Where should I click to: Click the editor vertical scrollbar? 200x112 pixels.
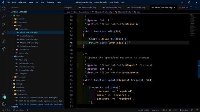199,69
